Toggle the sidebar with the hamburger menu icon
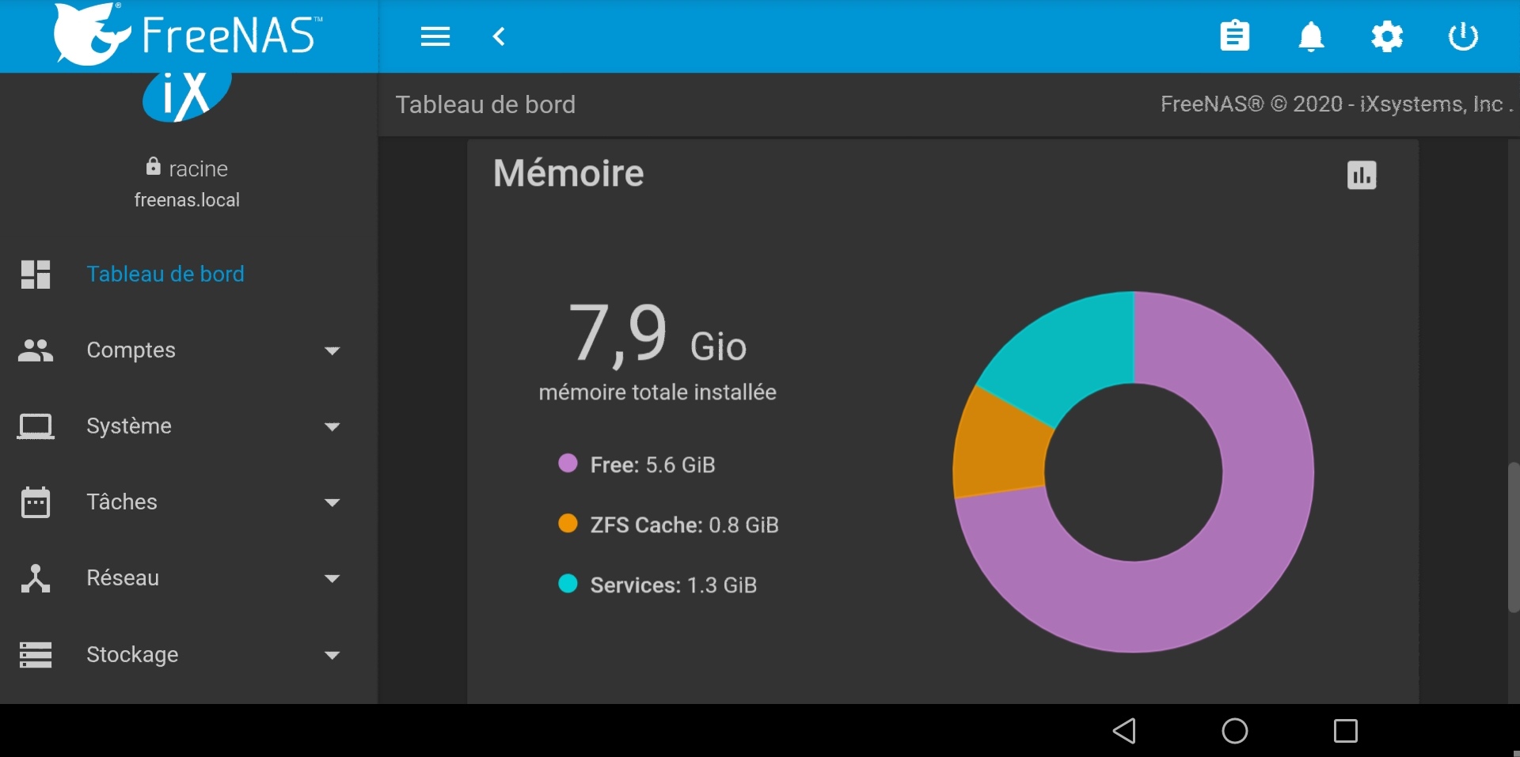Viewport: 1520px width, 757px height. point(435,36)
